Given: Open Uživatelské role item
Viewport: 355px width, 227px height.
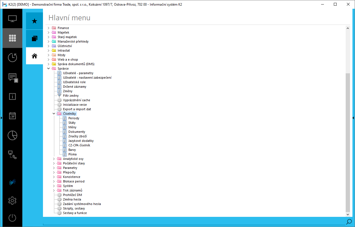Looking at the screenshot, I should pos(74,82).
